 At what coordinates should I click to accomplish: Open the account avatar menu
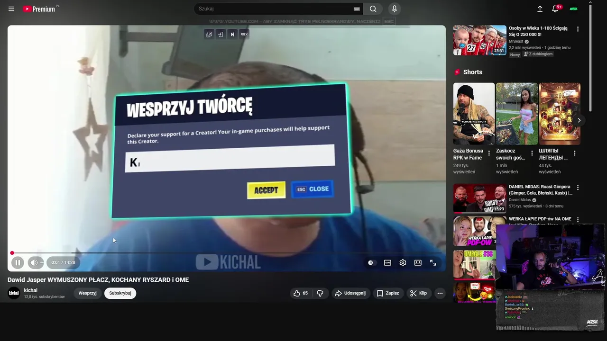574,9
